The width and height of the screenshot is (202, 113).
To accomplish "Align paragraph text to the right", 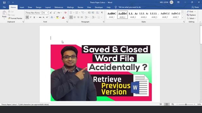I will pos(78,17).
